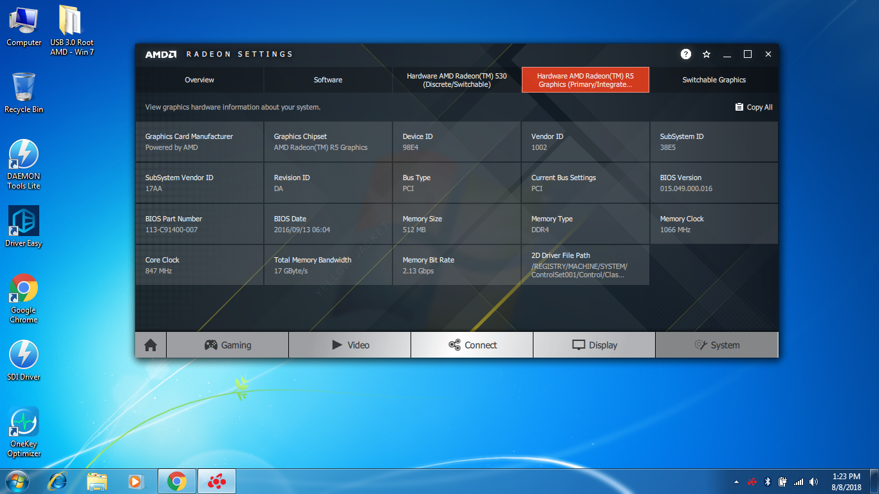Select DAEMON Tools Lite shortcut
The height and width of the screenshot is (494, 879).
pyautogui.click(x=24, y=165)
